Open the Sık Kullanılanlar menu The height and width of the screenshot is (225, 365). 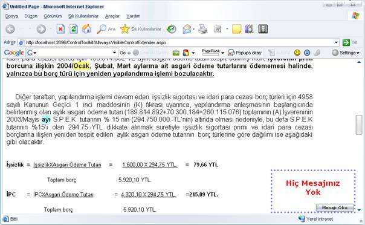coord(83,16)
